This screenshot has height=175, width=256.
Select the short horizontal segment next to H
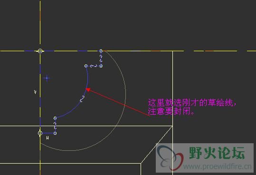(x=47, y=133)
